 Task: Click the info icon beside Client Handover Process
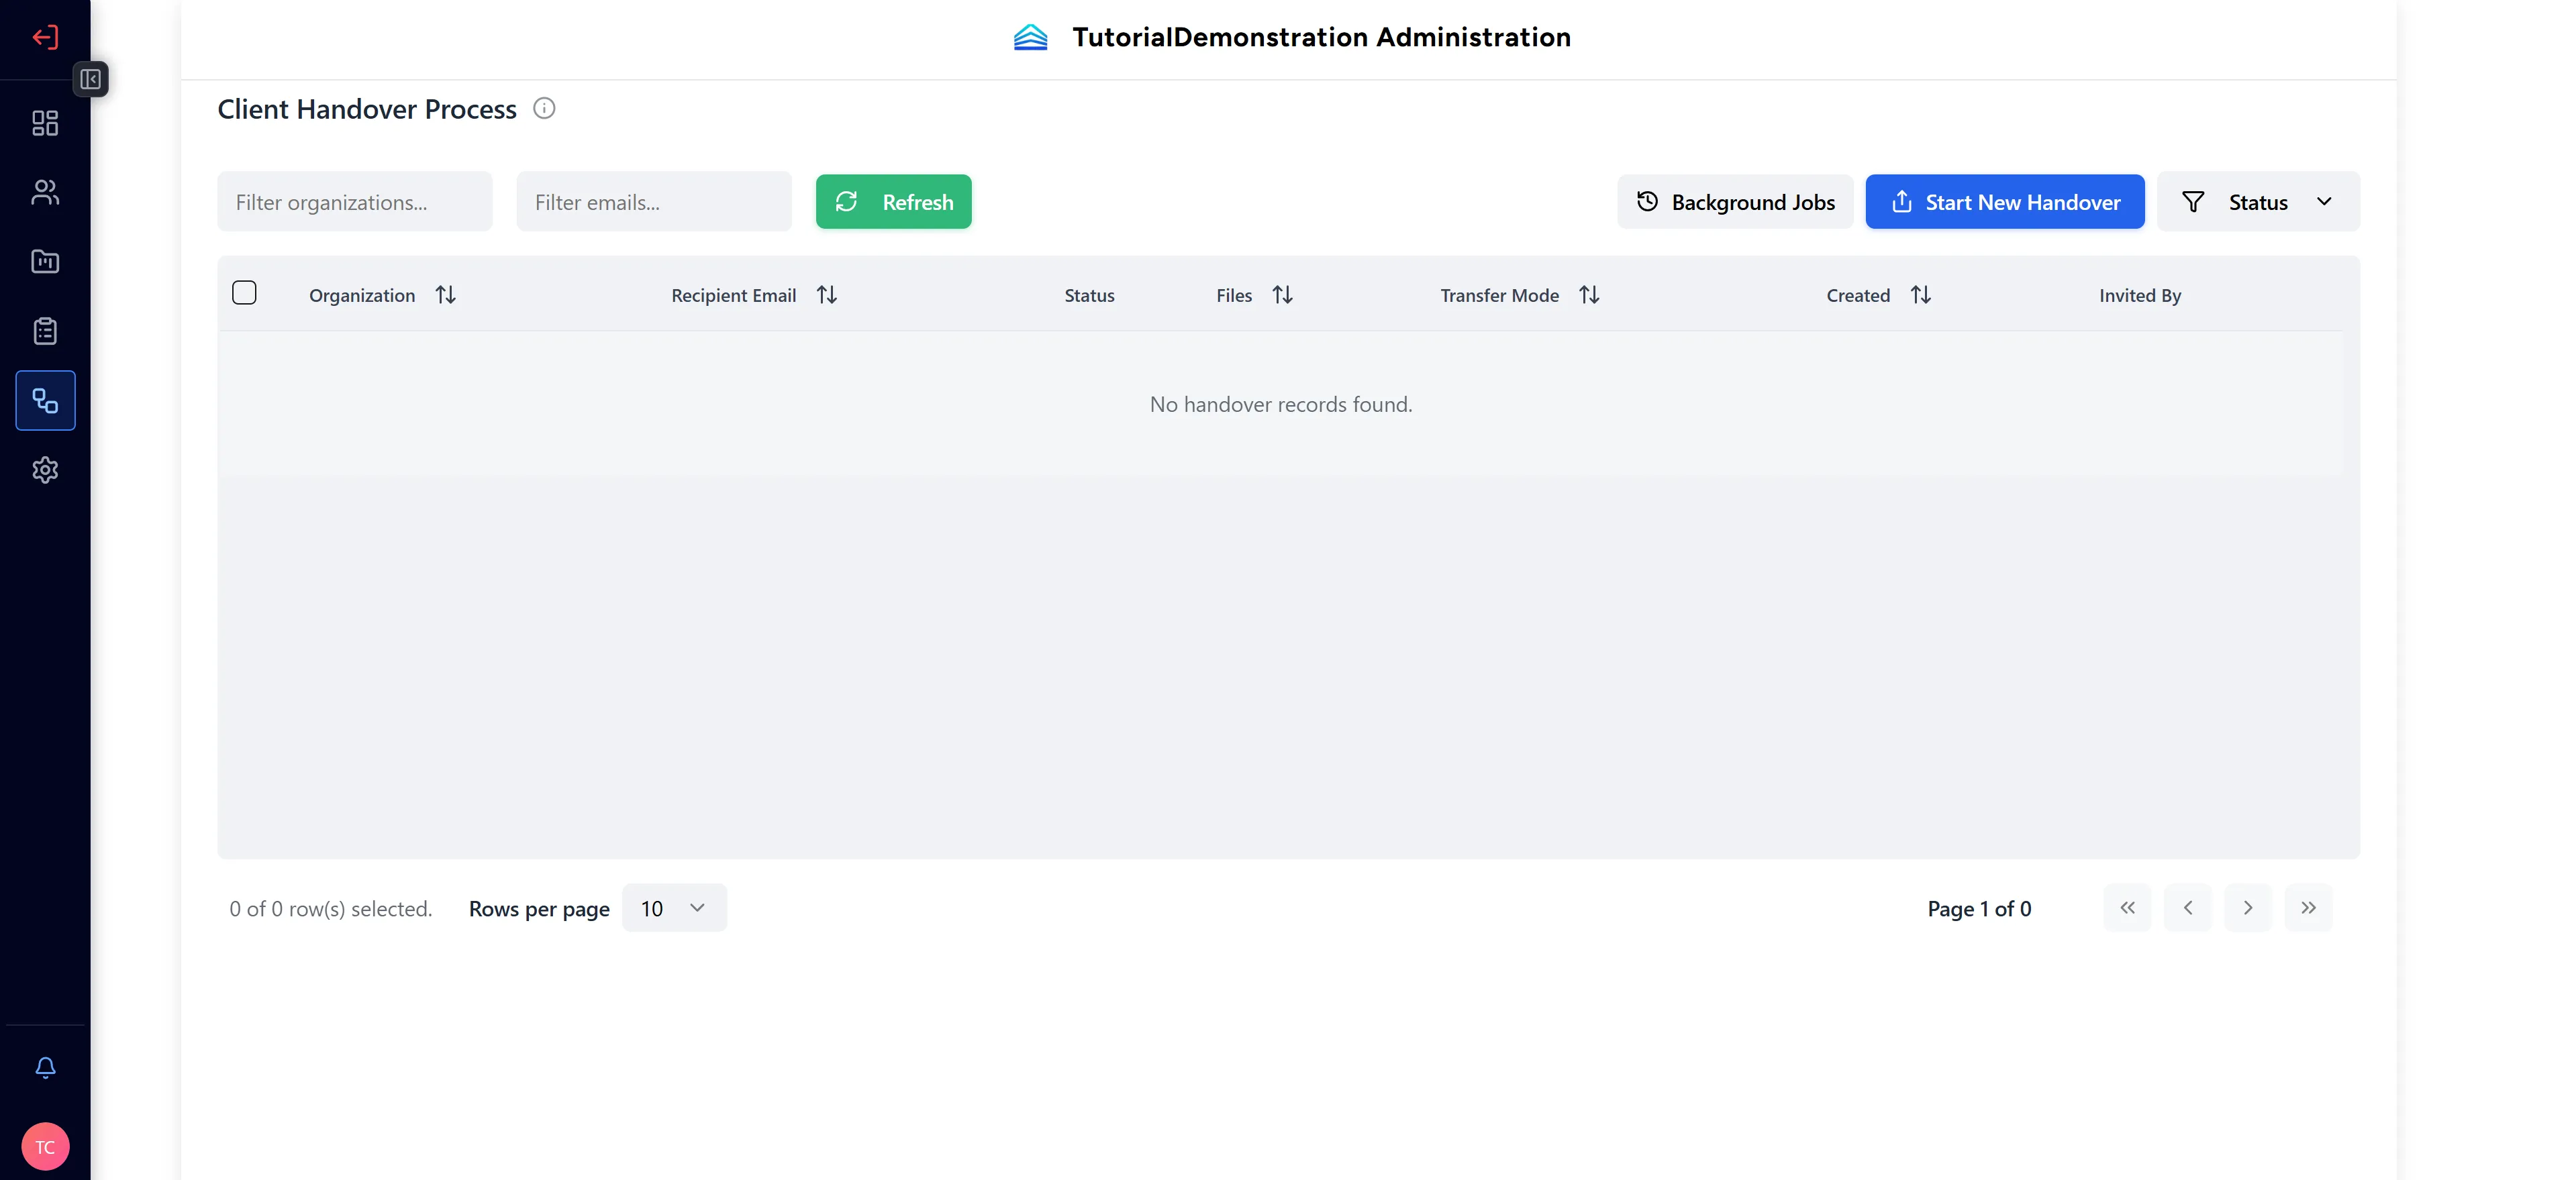tap(544, 108)
